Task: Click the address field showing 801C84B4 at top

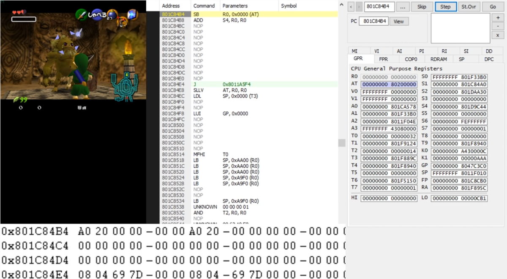Action: (379, 7)
